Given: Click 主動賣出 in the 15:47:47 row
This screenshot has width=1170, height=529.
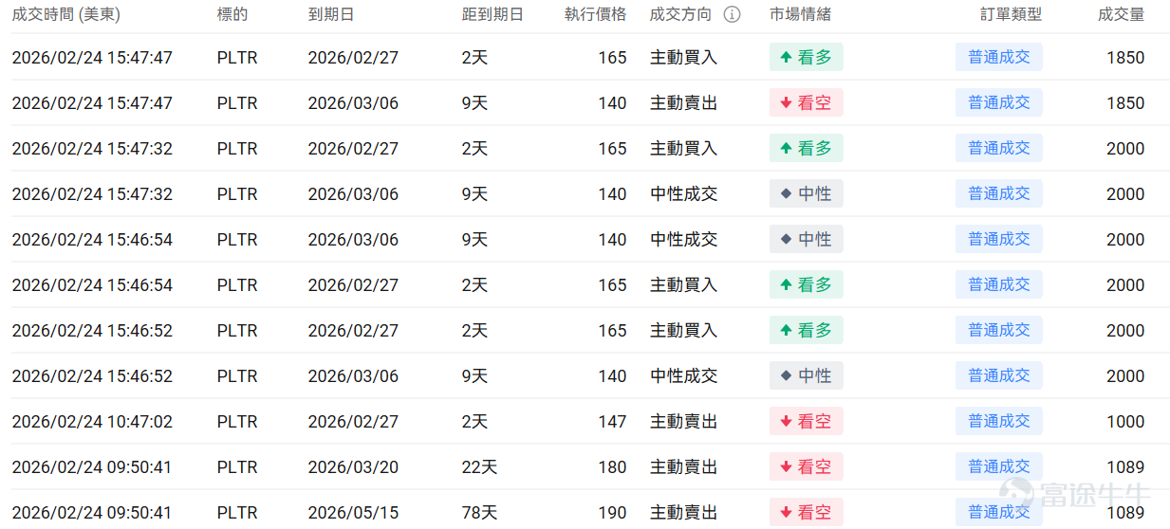Looking at the screenshot, I should pyautogui.click(x=683, y=102).
